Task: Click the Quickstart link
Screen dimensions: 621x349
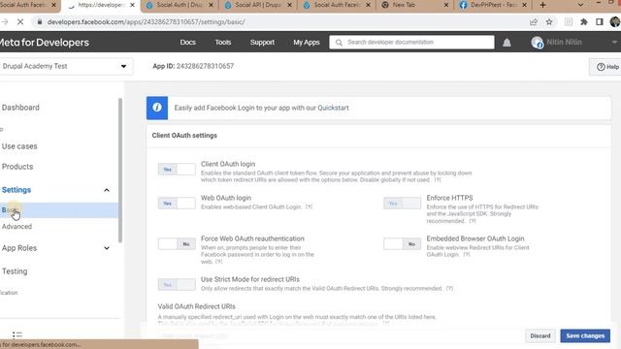Action: tap(333, 108)
